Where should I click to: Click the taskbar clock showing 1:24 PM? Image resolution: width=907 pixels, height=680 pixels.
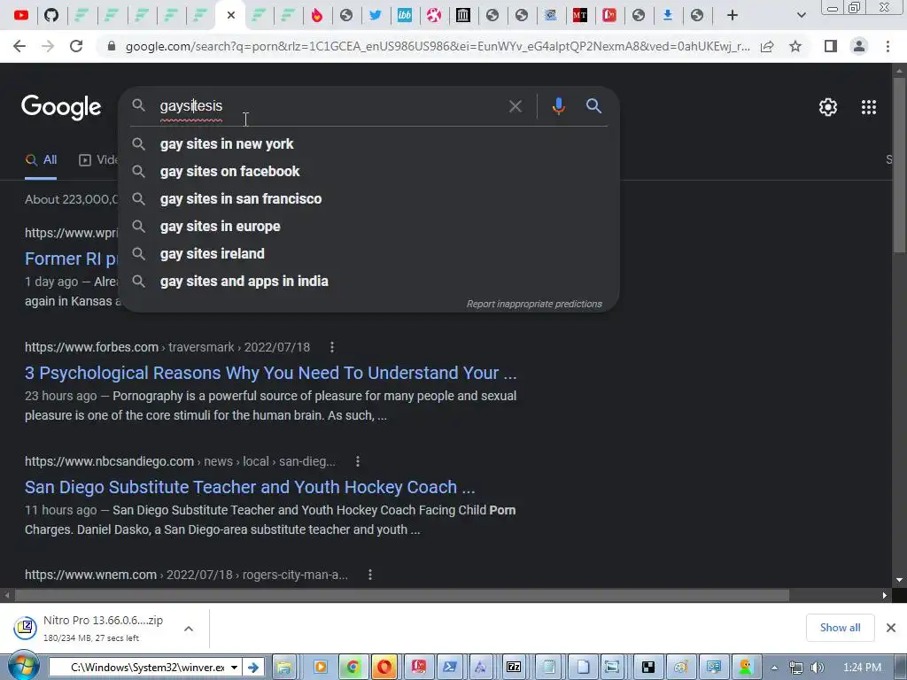[862, 668]
